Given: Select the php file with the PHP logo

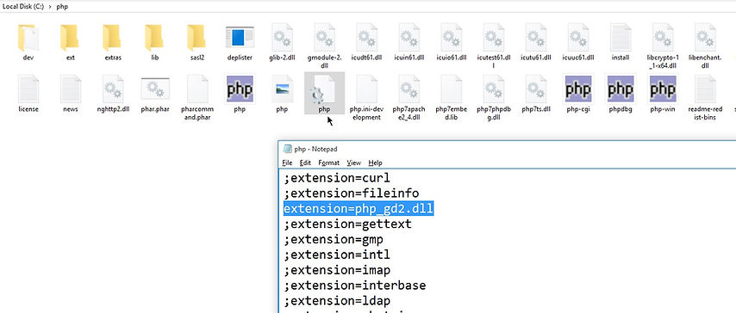Looking at the screenshot, I should pyautogui.click(x=240, y=95).
